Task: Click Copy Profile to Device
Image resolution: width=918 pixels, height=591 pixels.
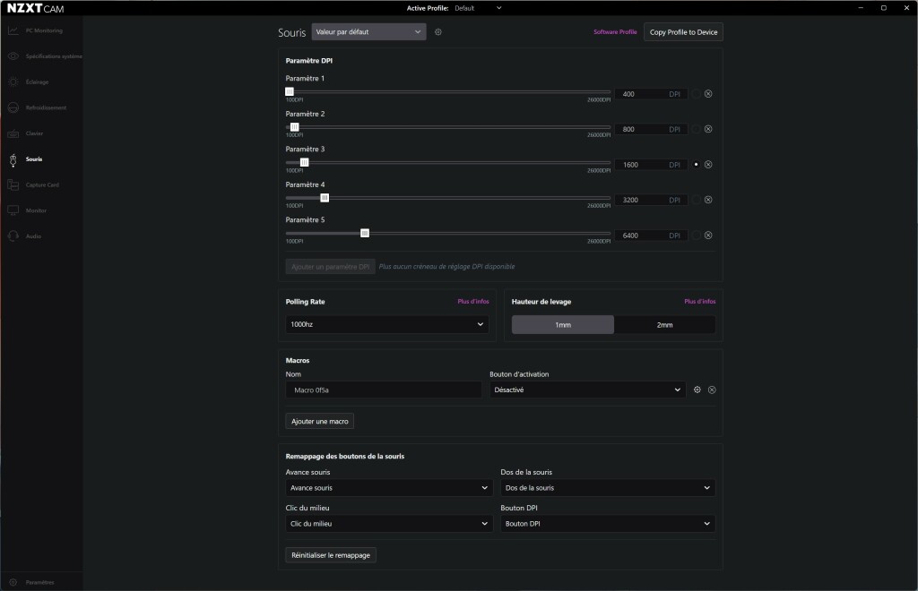Action: (683, 31)
